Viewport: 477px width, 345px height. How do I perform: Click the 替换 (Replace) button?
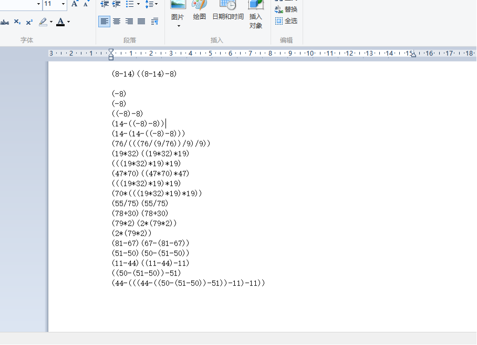coord(286,9)
